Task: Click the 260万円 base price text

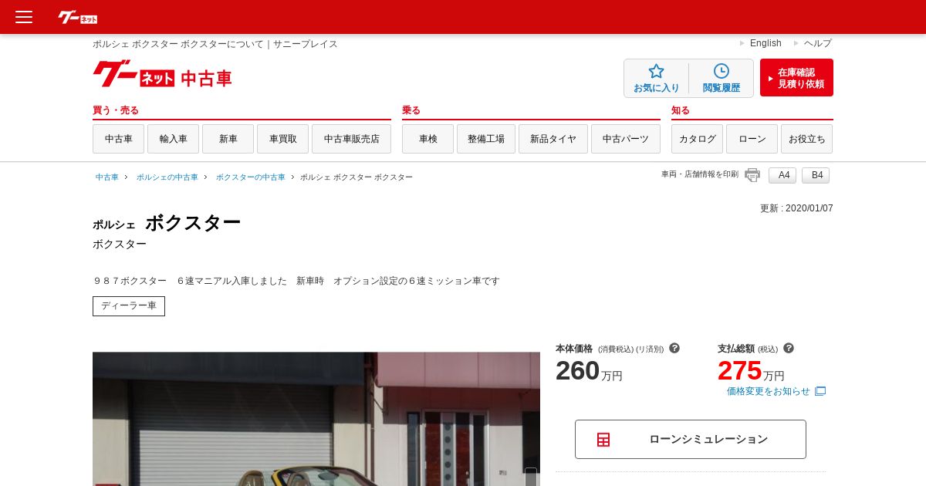Action: 589,371
